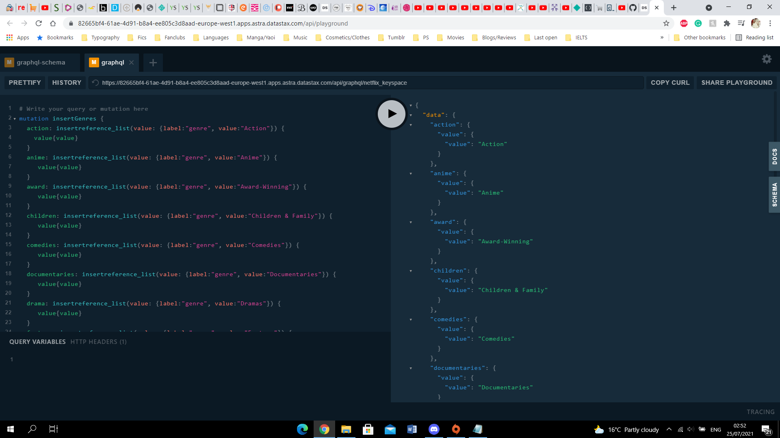Click the COPY CURL button
Screen dimensions: 780x438
click(x=670, y=82)
